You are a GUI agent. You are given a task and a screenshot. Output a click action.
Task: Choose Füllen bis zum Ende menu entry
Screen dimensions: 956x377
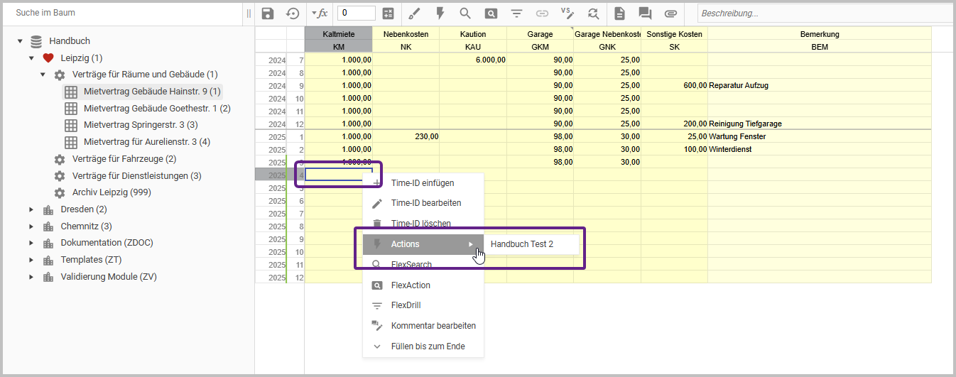(428, 347)
